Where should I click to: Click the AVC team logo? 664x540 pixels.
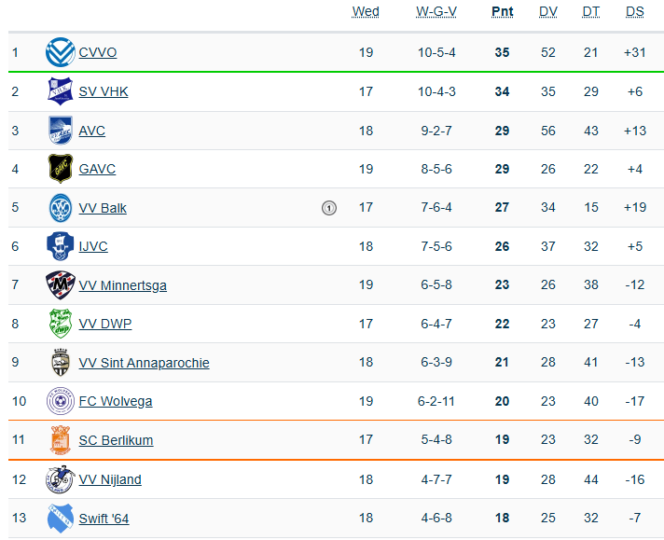tap(61, 131)
